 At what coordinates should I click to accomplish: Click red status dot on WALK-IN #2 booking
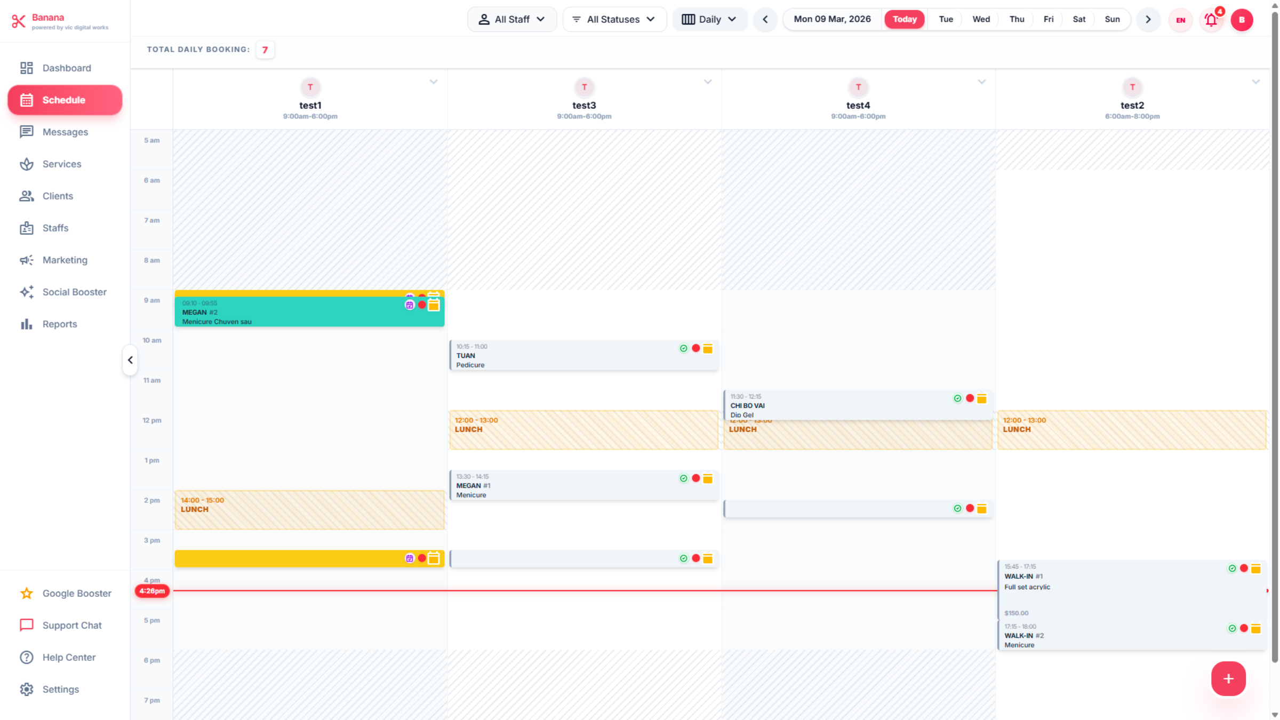pyautogui.click(x=1244, y=628)
